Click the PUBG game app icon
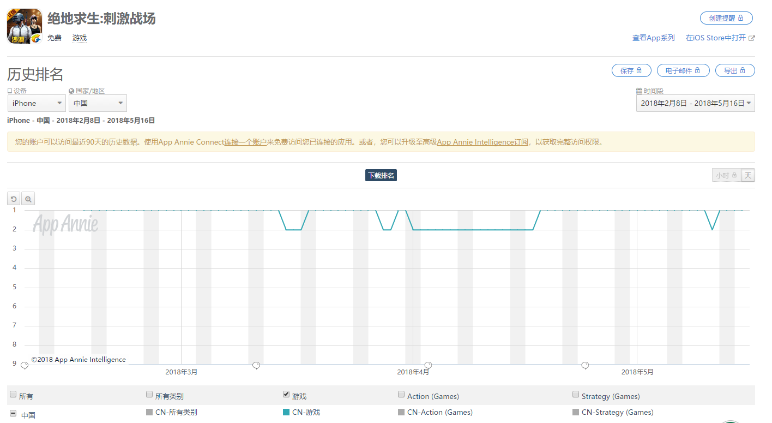Screen dimensions: 772x423 pyautogui.click(x=25, y=26)
